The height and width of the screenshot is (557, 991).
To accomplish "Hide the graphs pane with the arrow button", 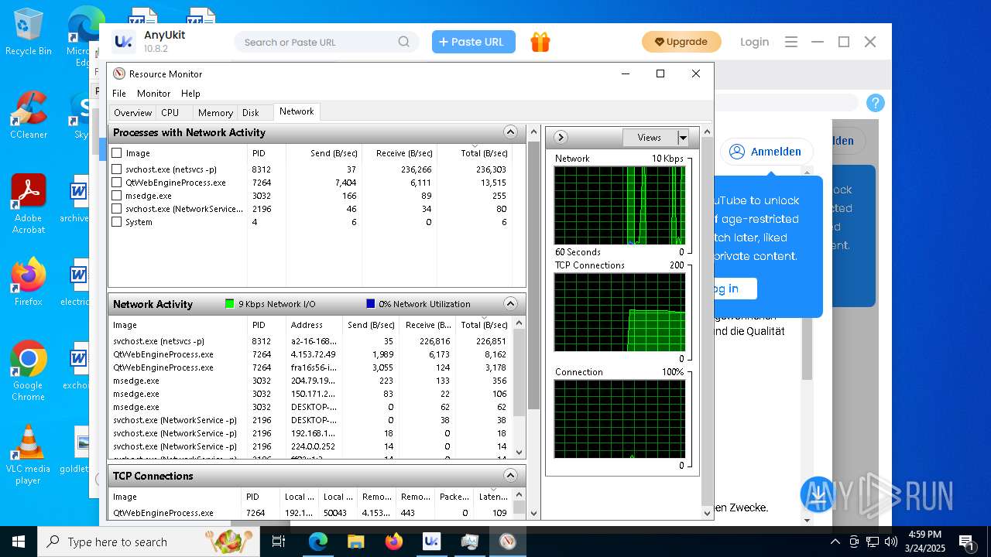I will coord(561,138).
